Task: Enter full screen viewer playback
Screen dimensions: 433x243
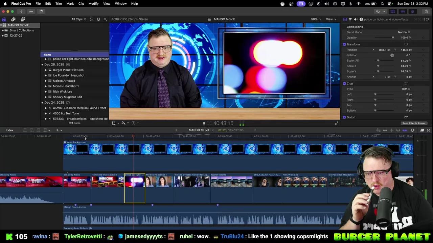Action: coord(337,123)
